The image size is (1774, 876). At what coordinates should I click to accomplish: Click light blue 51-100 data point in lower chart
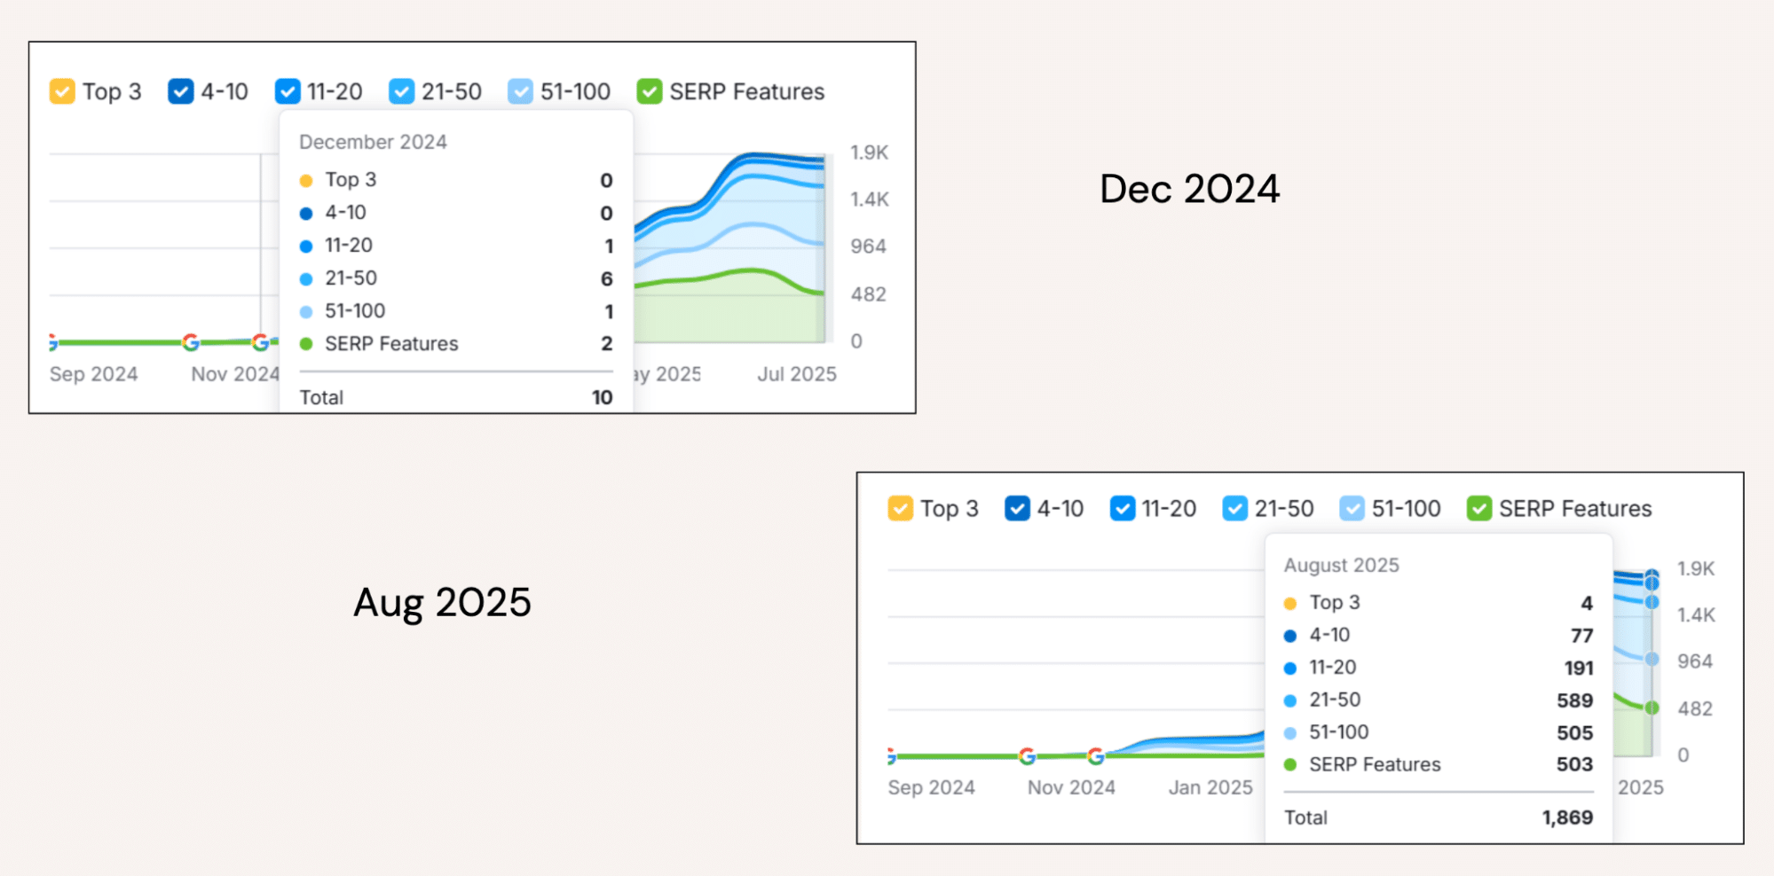click(1652, 659)
